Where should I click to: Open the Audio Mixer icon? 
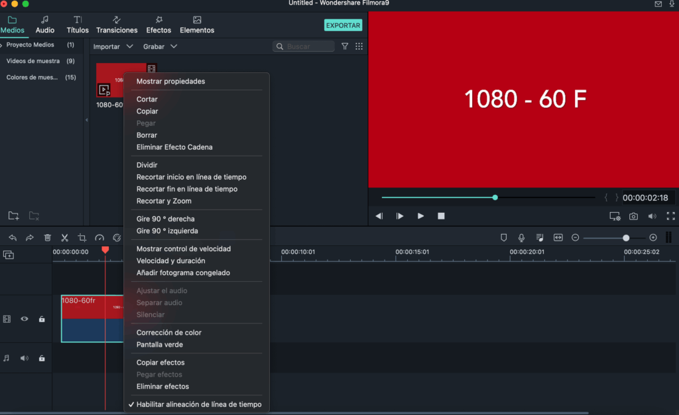tap(539, 237)
